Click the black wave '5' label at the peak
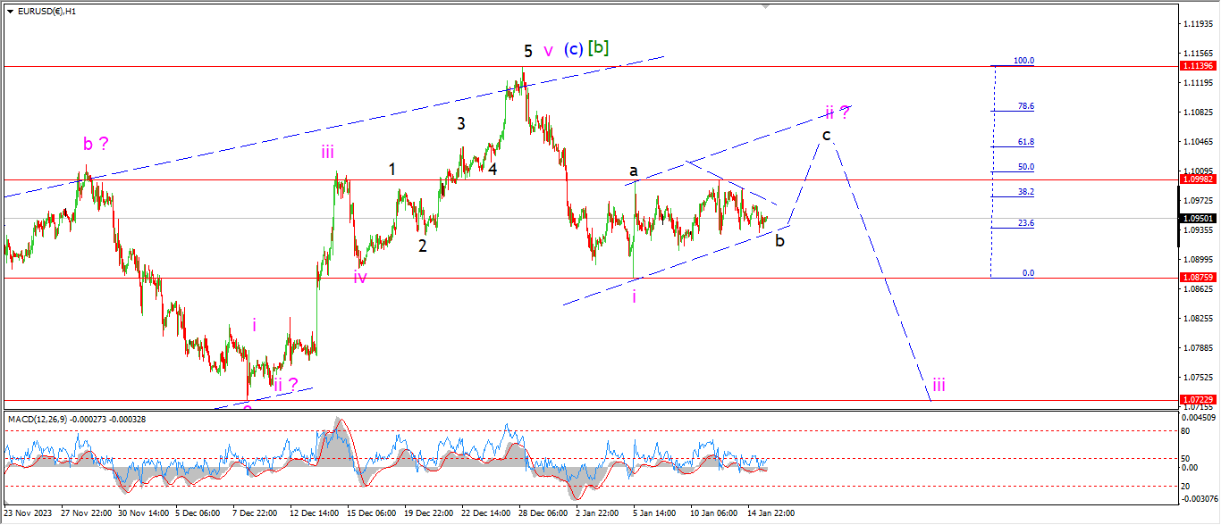 (528, 51)
